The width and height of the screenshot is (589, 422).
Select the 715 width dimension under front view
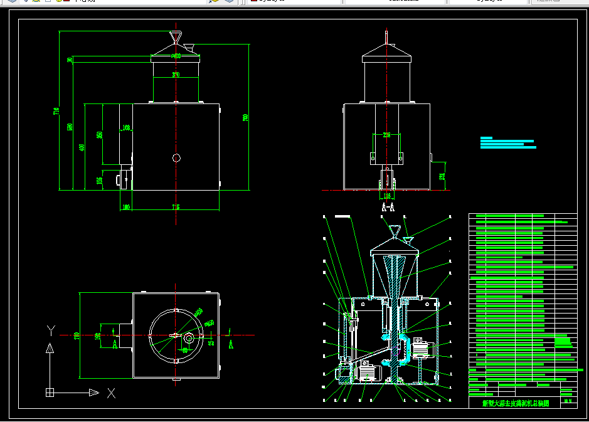[x=176, y=207]
